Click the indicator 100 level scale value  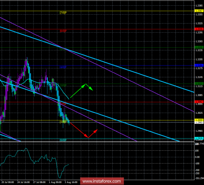197,151
